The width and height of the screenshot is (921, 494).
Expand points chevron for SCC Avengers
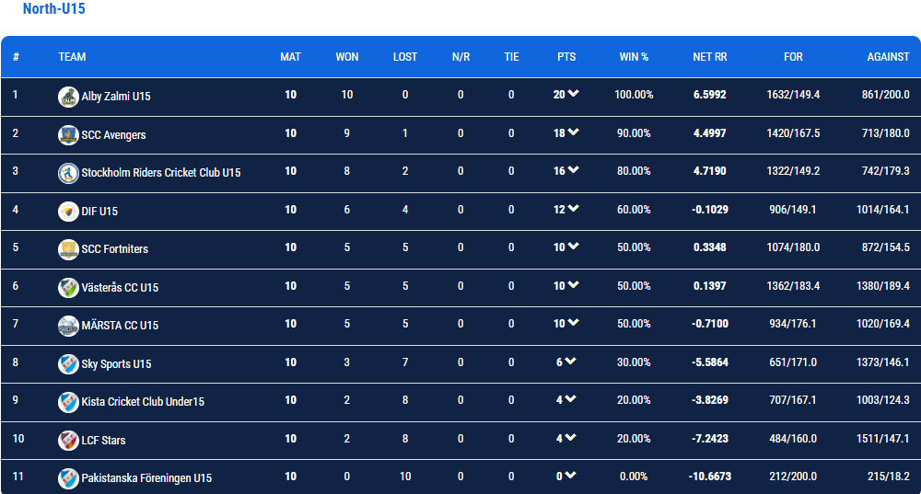tap(573, 132)
